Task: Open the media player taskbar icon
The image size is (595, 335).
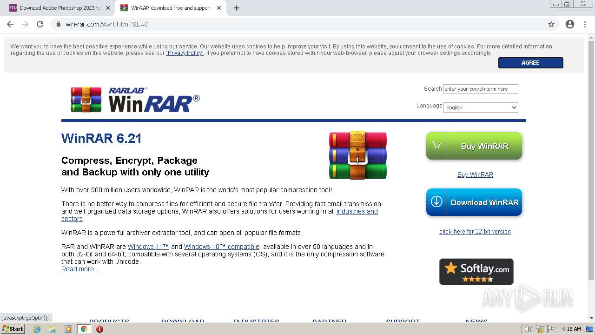Action: click(x=68, y=329)
